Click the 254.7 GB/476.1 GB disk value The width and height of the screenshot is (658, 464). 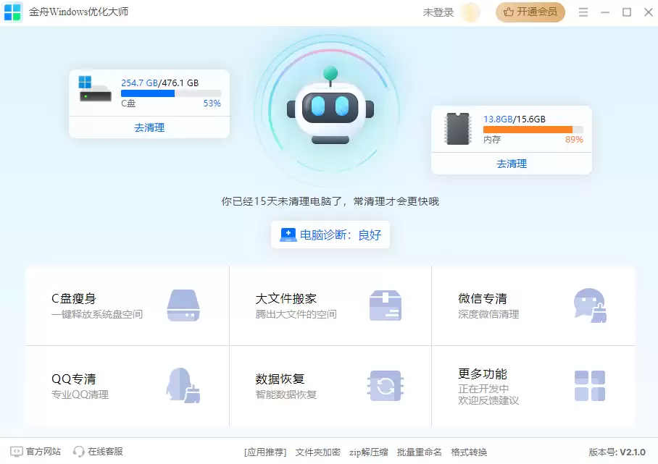(x=160, y=83)
